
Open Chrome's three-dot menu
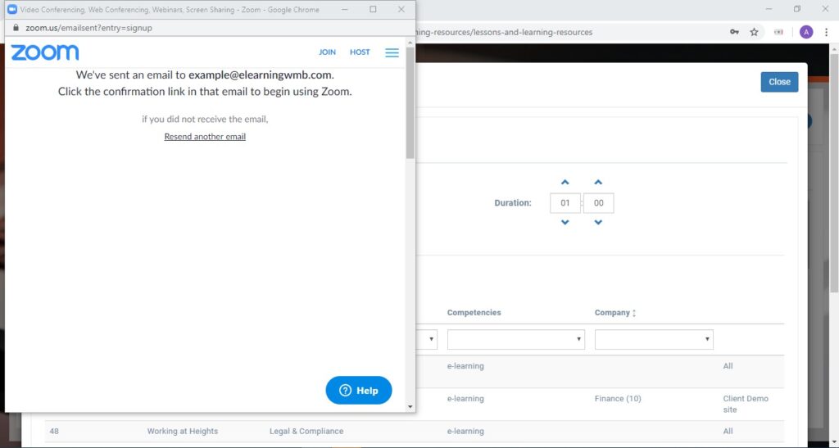tap(827, 32)
